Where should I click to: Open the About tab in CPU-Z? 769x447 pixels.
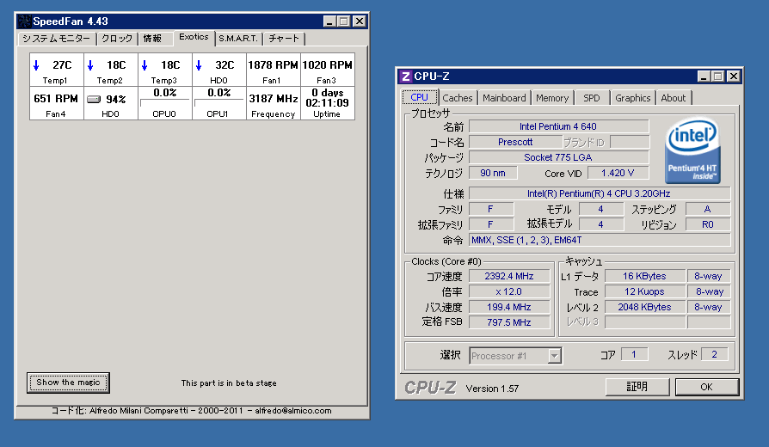click(x=674, y=98)
